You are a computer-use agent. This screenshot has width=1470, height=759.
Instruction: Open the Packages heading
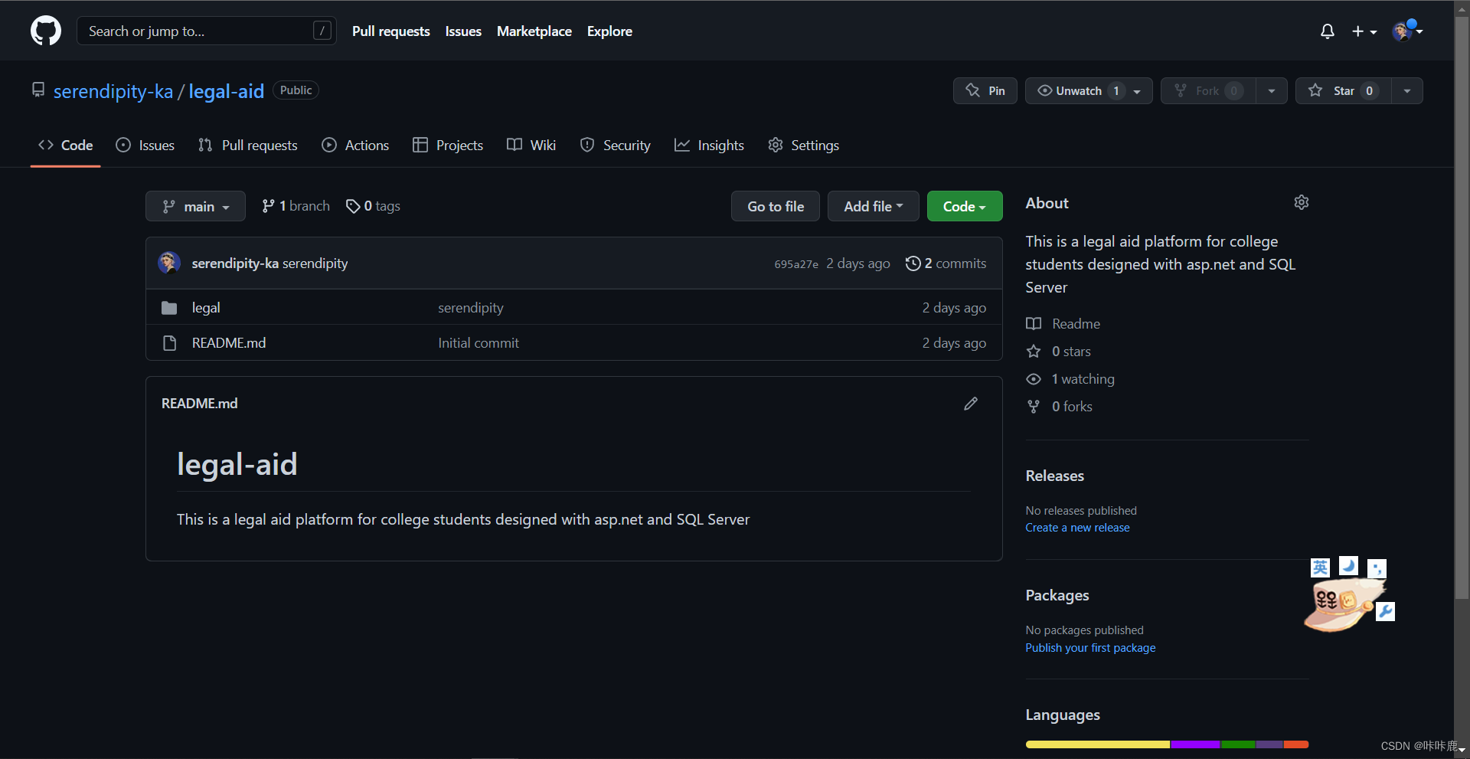[1057, 595]
